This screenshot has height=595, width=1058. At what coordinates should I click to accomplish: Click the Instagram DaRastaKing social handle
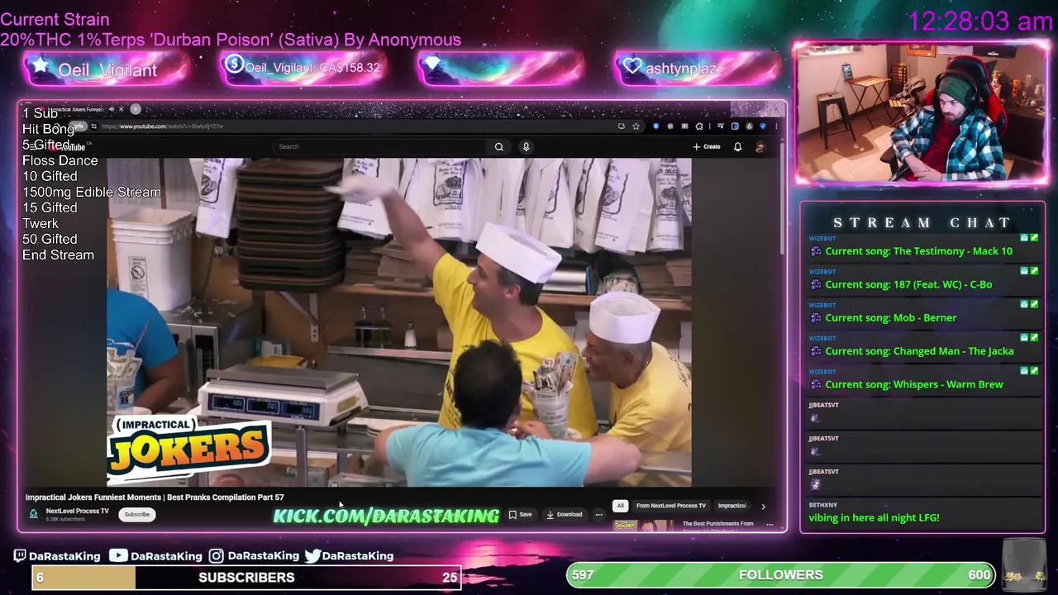254,556
